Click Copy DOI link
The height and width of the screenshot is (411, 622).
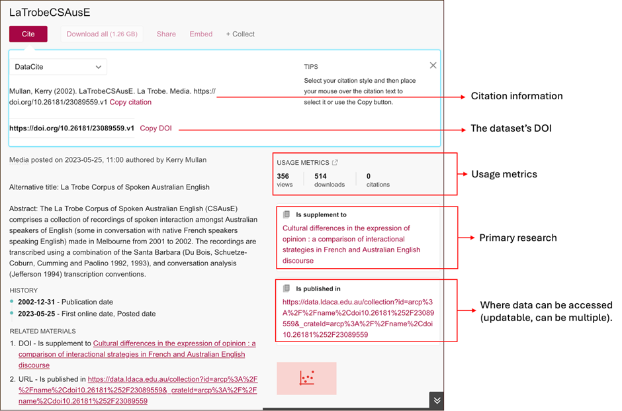156,128
